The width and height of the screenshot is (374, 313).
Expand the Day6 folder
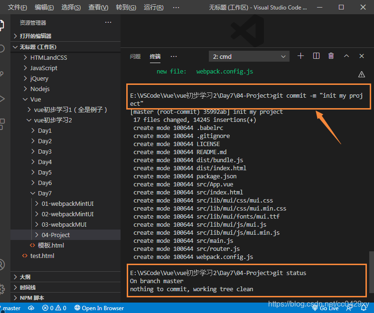pos(65,183)
